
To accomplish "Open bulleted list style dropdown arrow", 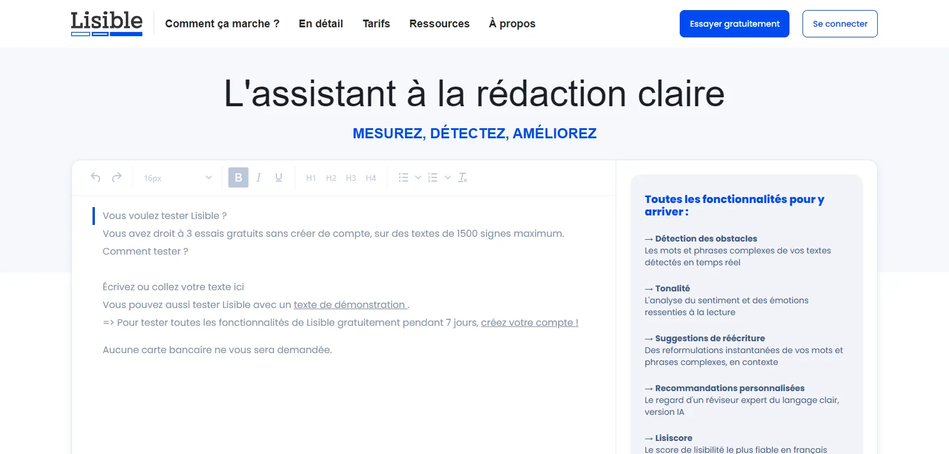I will point(418,177).
